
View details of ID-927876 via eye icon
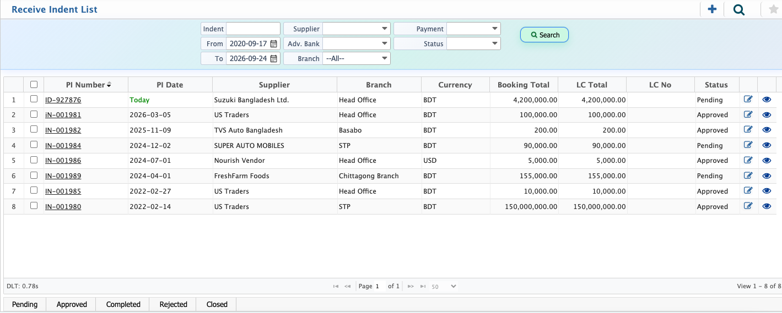click(x=767, y=100)
